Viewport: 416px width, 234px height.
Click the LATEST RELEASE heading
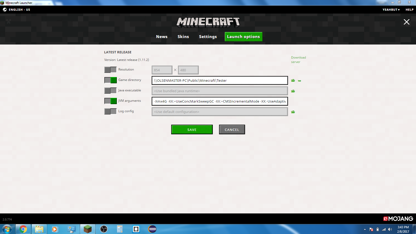click(x=118, y=52)
